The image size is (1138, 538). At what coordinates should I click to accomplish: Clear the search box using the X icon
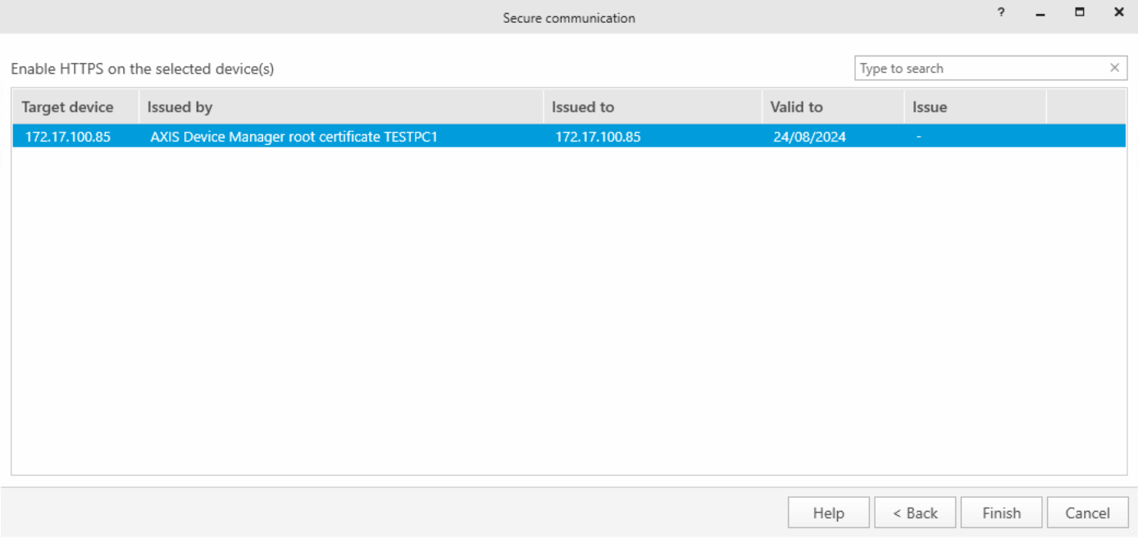coord(1114,67)
